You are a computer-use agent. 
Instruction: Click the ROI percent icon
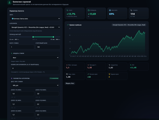pyautogui.click(x=131, y=65)
